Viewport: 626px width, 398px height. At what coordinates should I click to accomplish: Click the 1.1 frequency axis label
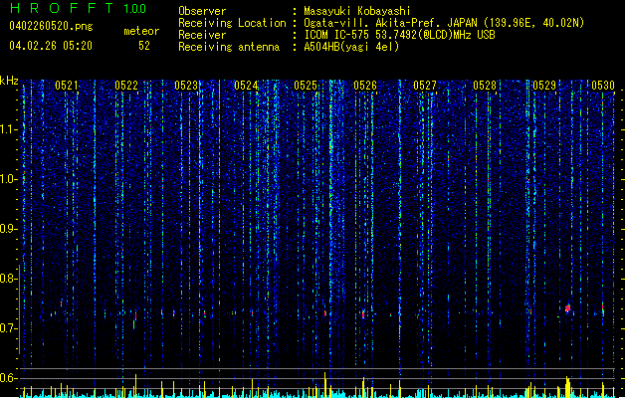[9, 129]
